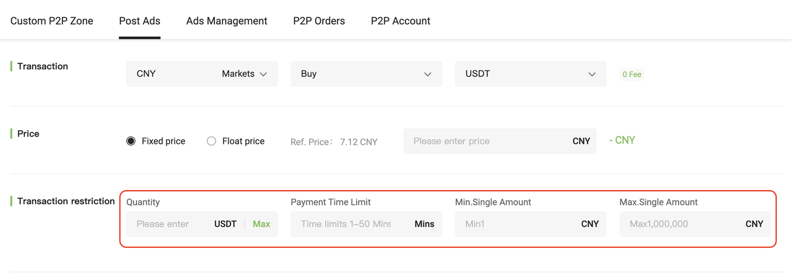This screenshot has width=791, height=280.
Task: Expand the USDT coin dropdown
Action: (x=530, y=74)
